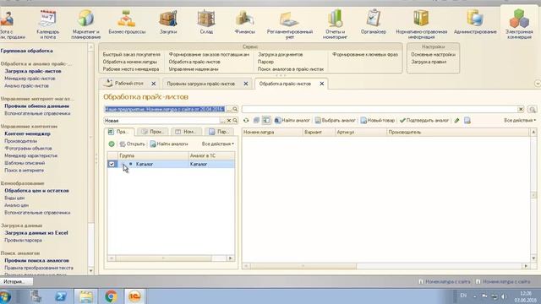Open PowerShell from the taskbar

pos(61,296)
